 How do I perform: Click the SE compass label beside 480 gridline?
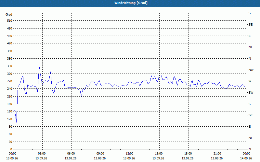coord(251,25)
